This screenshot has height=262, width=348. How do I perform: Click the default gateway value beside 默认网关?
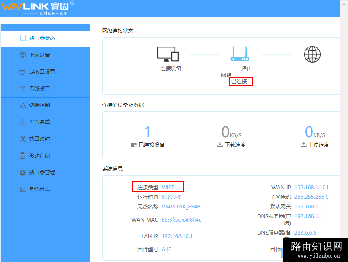click(308, 207)
